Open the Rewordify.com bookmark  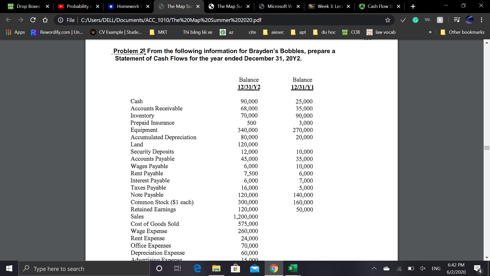point(57,32)
